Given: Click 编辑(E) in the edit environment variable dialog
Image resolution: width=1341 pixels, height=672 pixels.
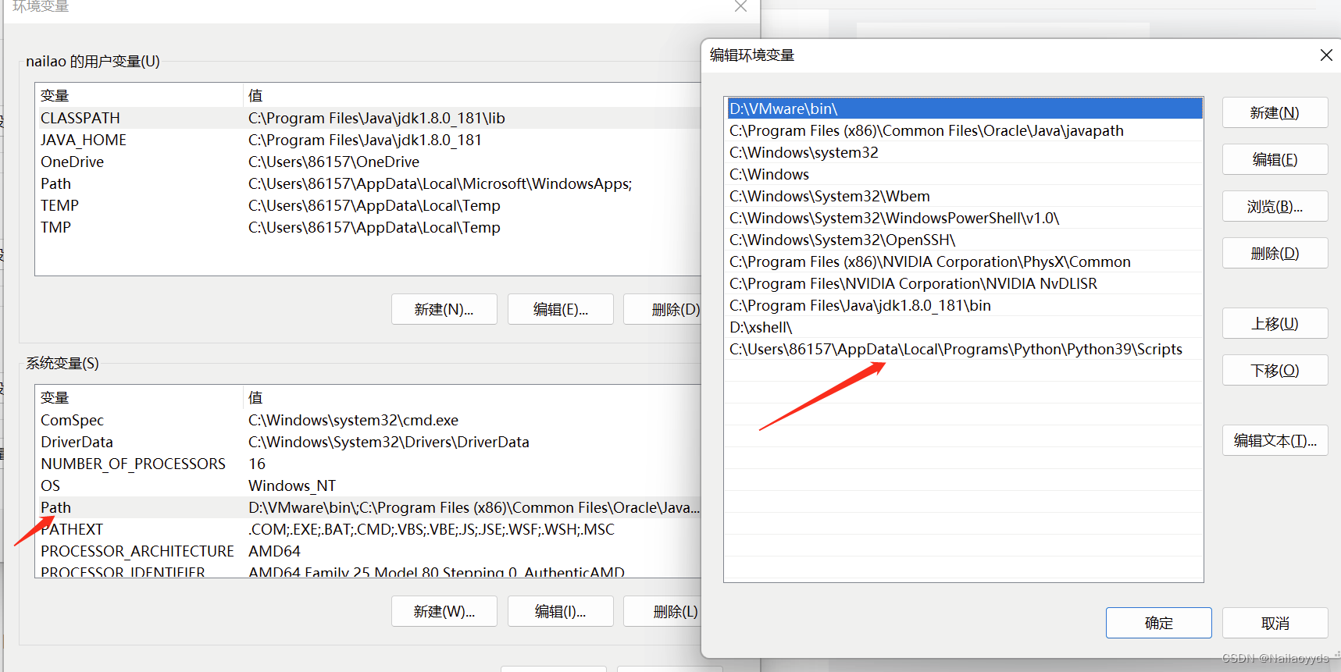Looking at the screenshot, I should click(1275, 159).
